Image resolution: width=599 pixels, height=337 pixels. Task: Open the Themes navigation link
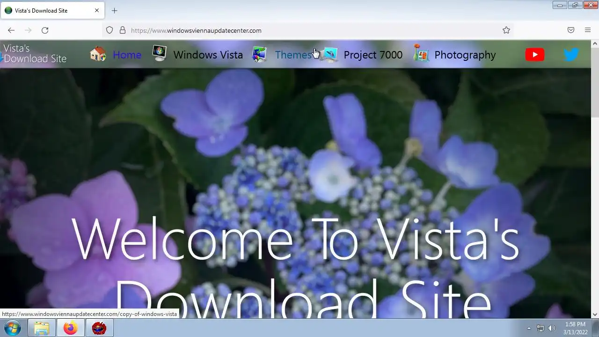click(x=293, y=55)
